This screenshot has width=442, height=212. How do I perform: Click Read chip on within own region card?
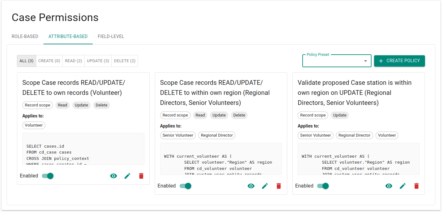coord(200,115)
